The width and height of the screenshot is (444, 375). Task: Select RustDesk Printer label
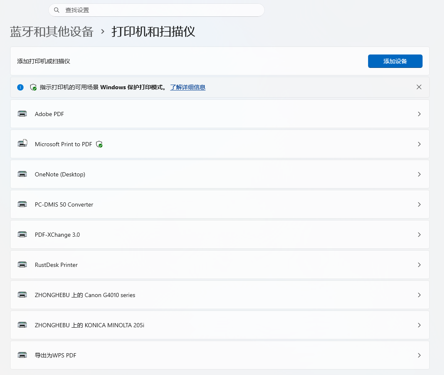(x=56, y=265)
